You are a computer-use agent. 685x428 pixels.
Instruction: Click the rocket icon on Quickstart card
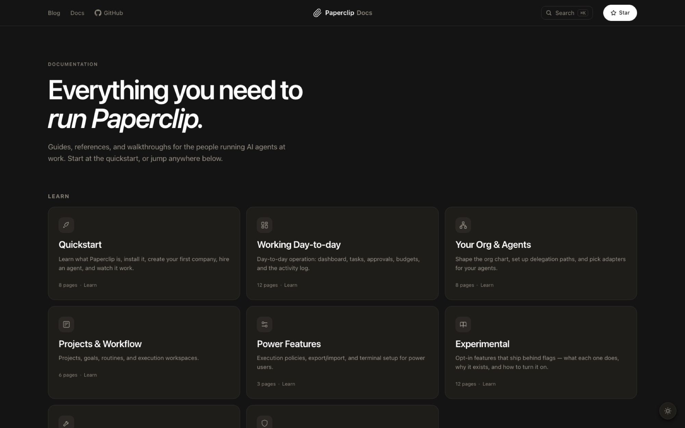66,225
